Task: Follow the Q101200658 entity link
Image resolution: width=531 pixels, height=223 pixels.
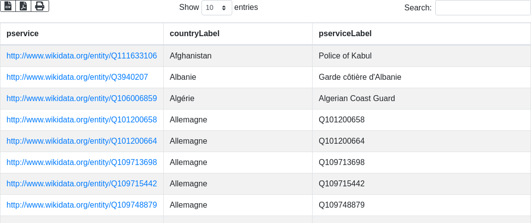Action: (x=81, y=120)
